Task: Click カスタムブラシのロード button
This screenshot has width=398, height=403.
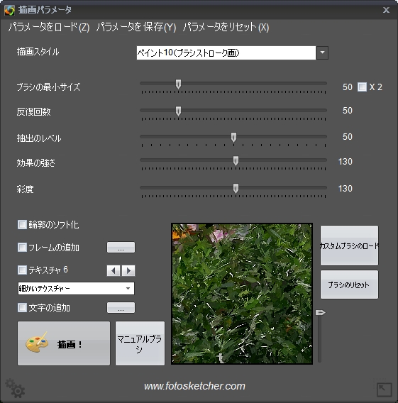Action: pos(349,245)
